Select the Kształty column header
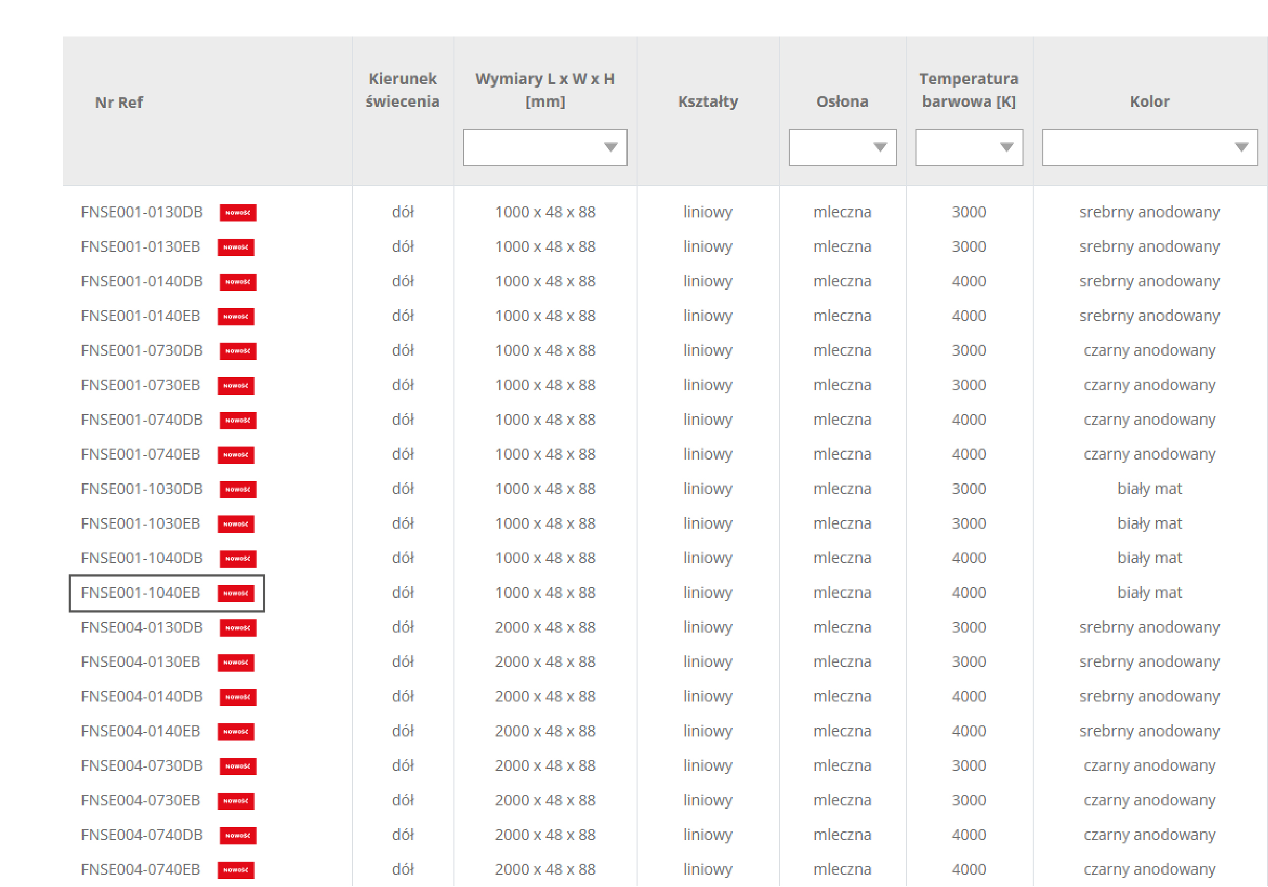Viewport: 1268px width, 887px height. [708, 102]
